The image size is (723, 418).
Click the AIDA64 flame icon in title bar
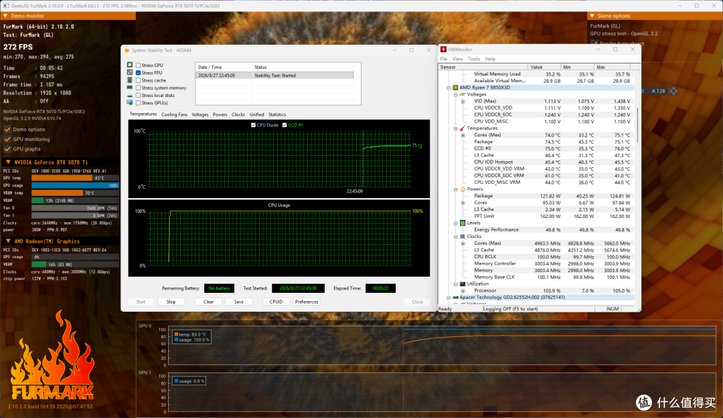[x=127, y=50]
